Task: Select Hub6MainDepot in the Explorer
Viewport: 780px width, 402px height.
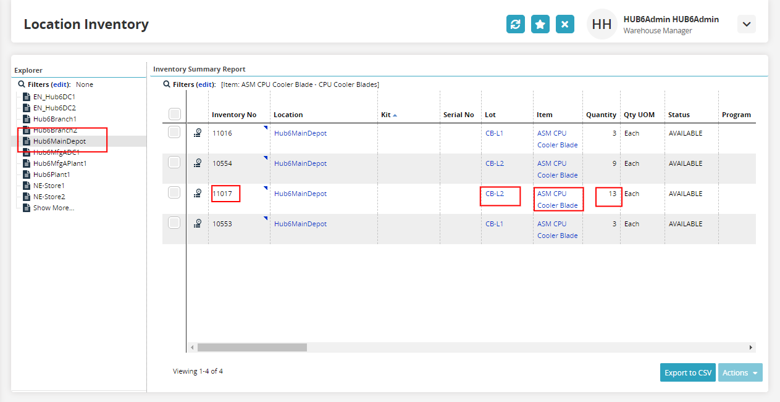Action: pyautogui.click(x=59, y=141)
